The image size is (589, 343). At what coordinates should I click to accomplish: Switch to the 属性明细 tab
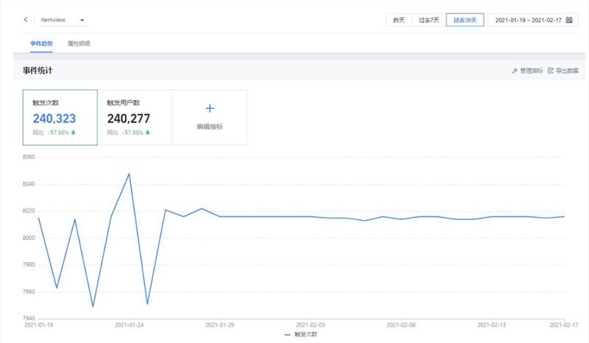point(79,43)
